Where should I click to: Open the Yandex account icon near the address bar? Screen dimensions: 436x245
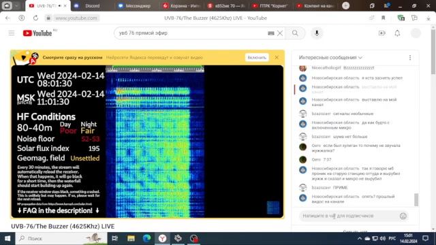[21, 18]
